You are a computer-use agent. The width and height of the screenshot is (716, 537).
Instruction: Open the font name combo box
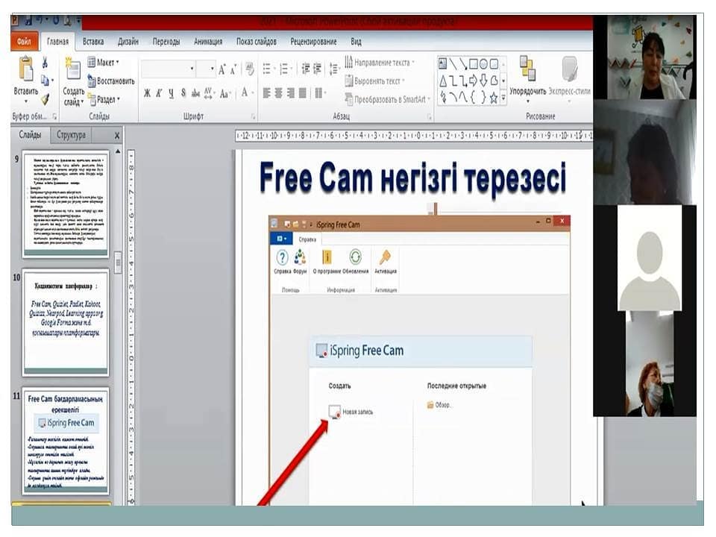click(x=168, y=69)
